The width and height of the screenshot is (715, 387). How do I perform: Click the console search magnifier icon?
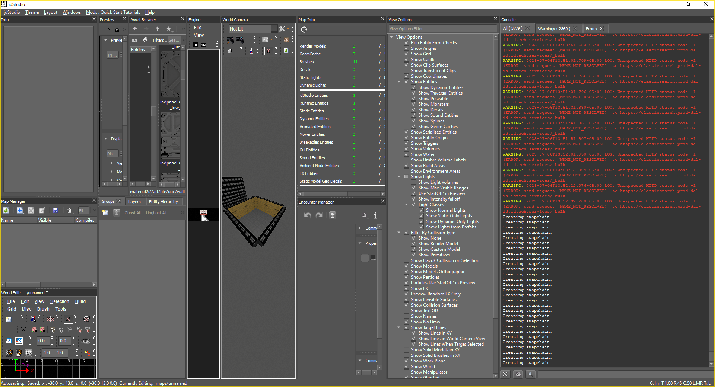pyautogui.click(x=531, y=374)
